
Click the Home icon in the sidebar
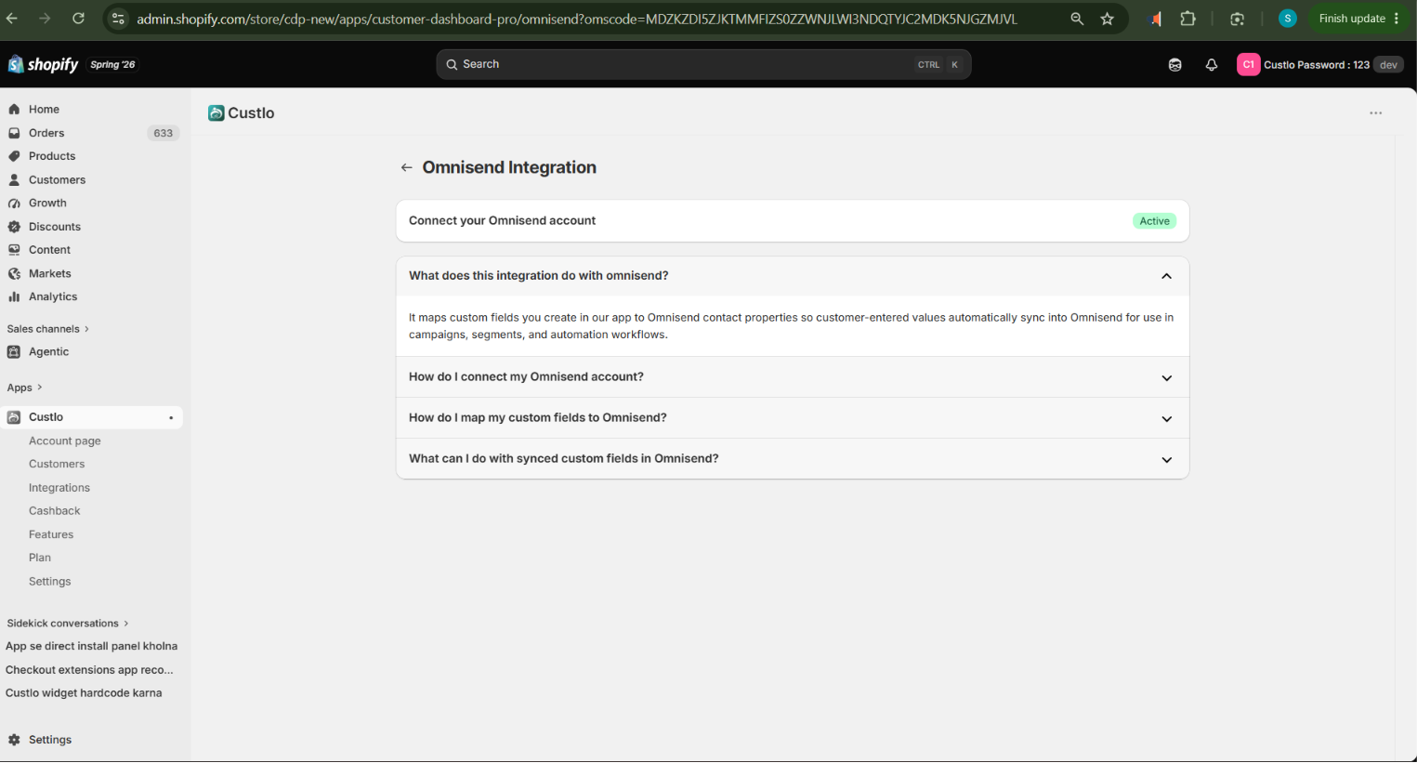coord(14,110)
